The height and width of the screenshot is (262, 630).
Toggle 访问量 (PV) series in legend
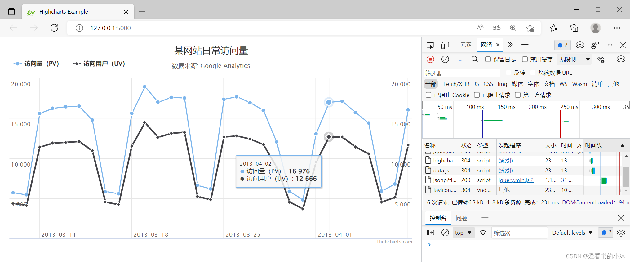click(x=36, y=64)
